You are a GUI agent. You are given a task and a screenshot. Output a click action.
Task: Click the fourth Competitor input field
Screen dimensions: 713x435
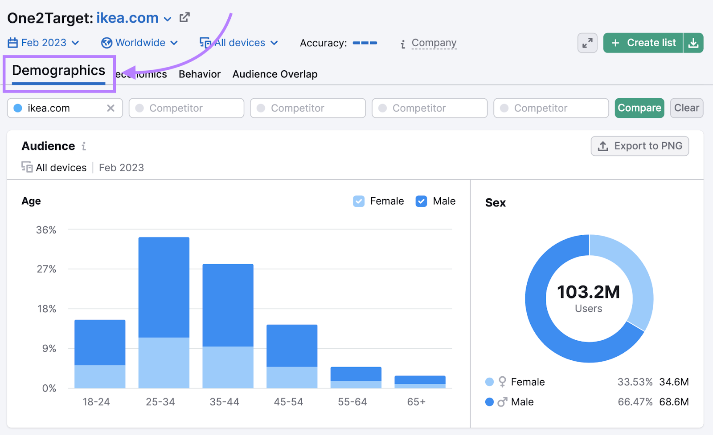[x=551, y=108]
